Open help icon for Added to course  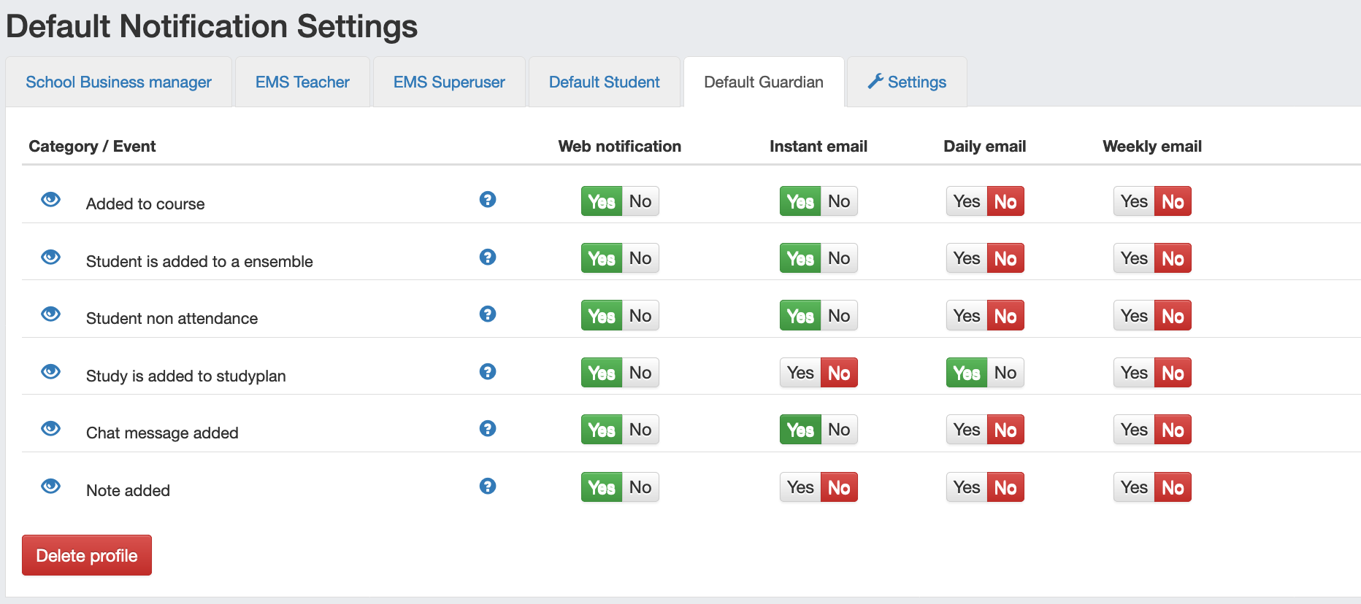[x=488, y=199]
